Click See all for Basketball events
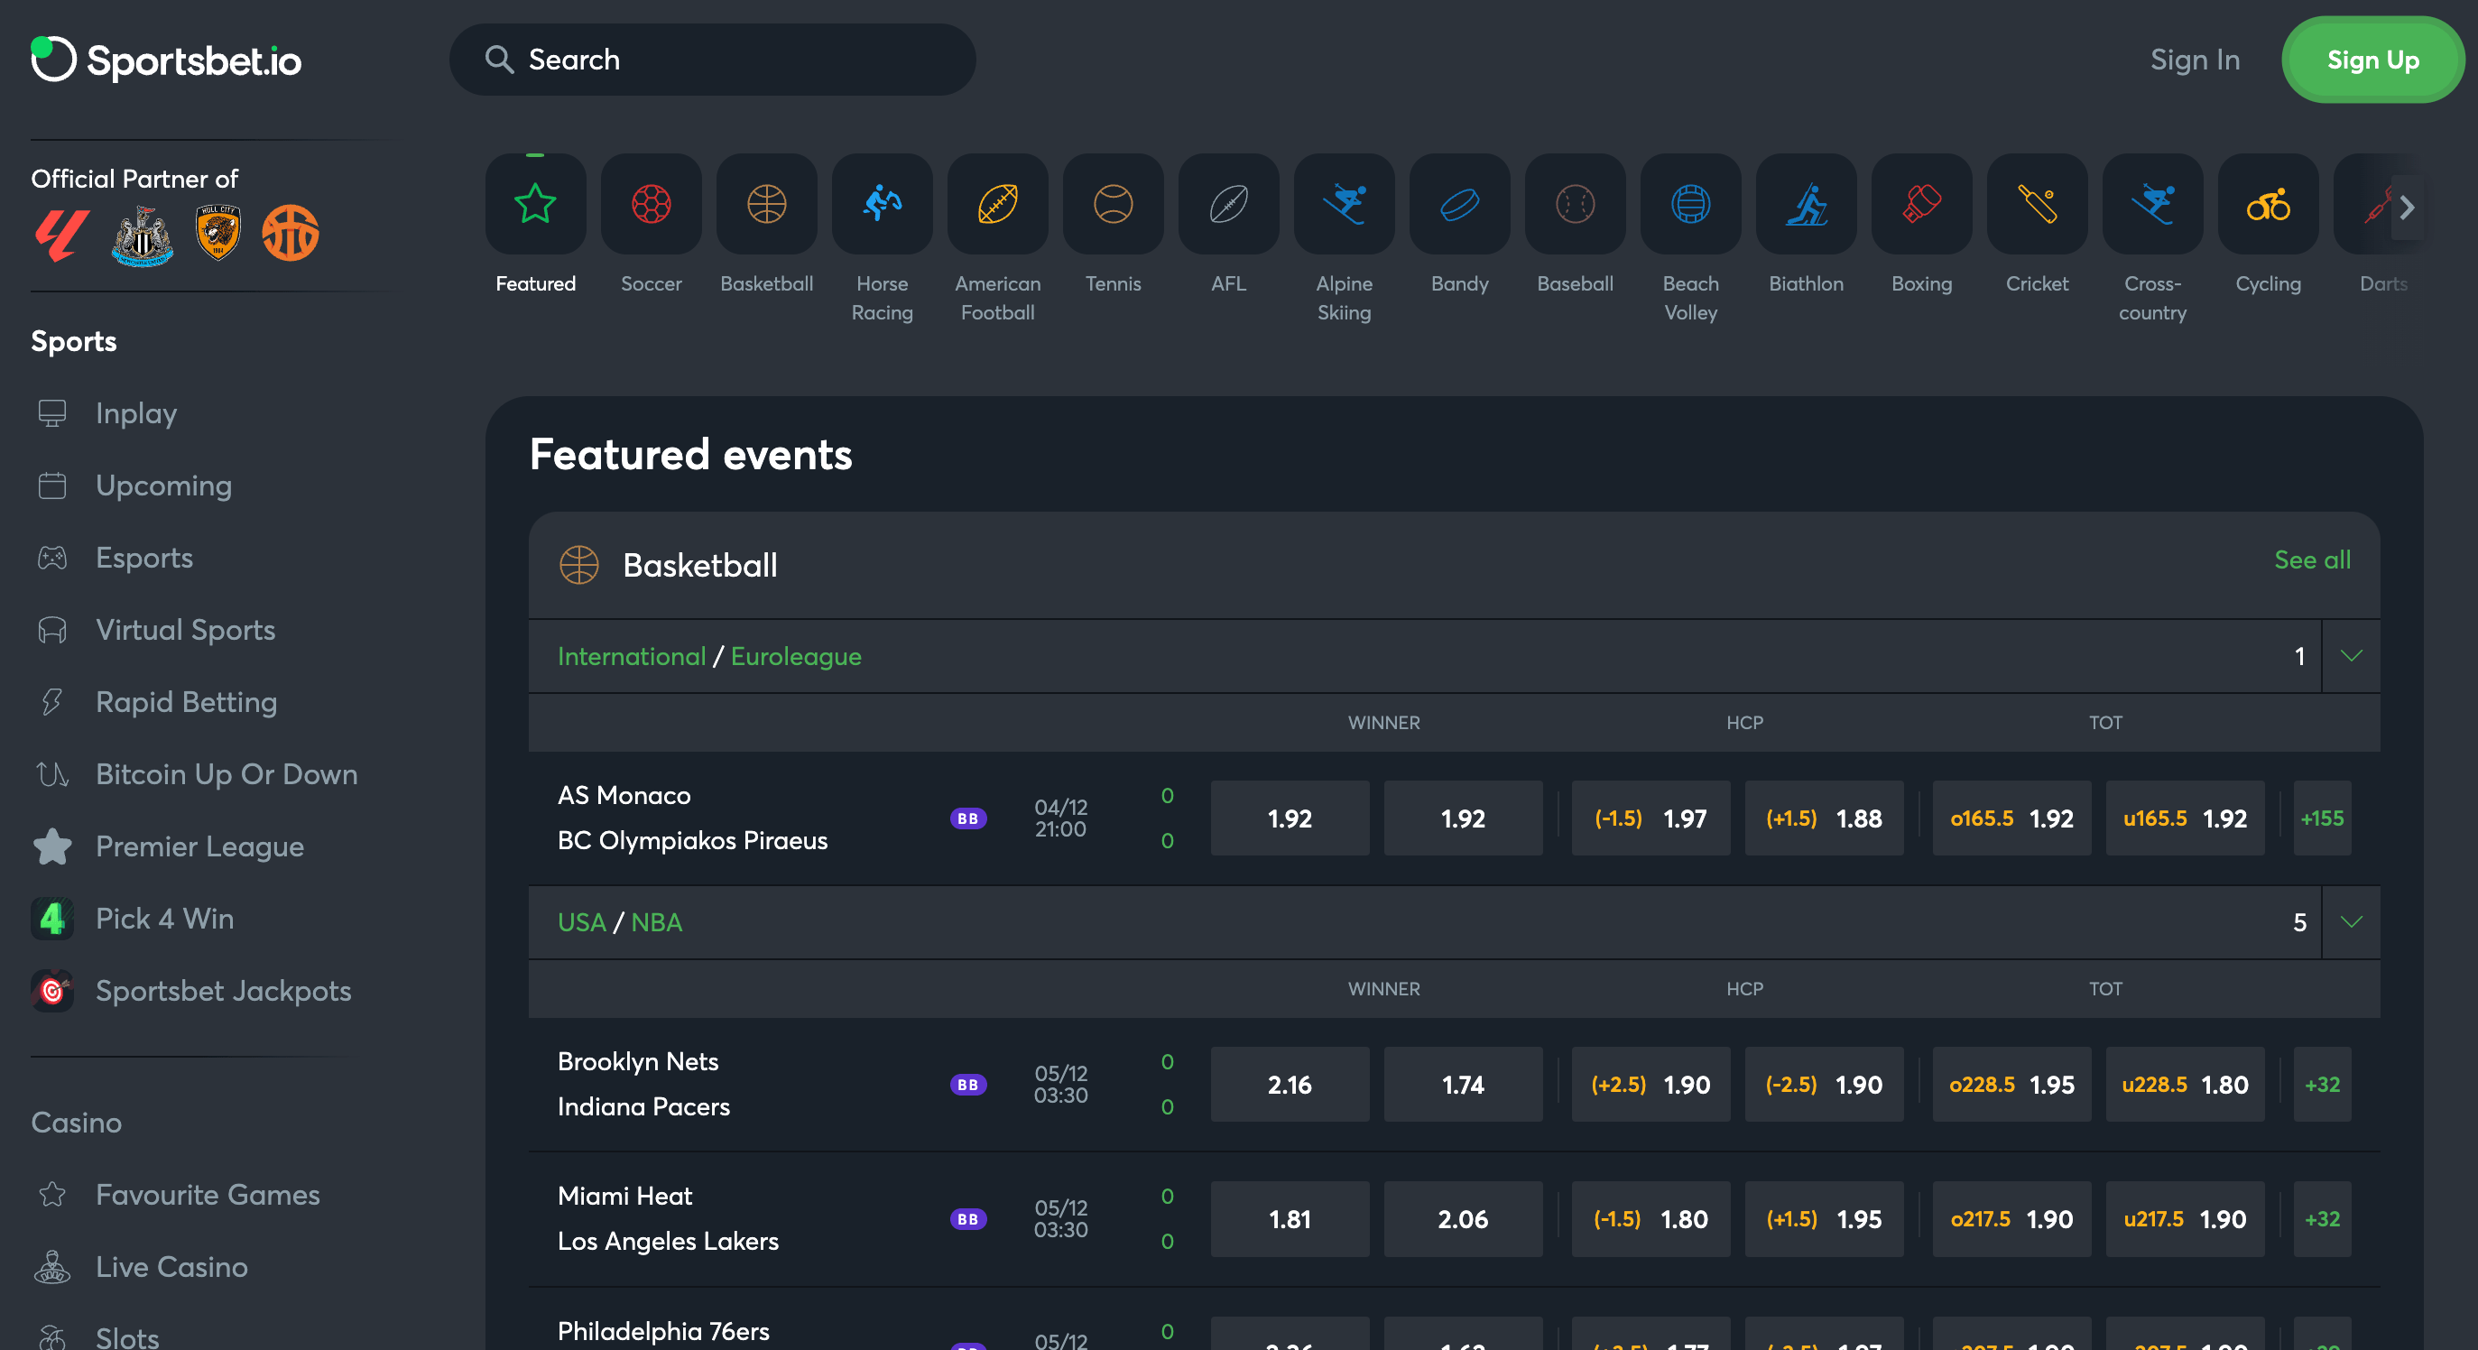Viewport: 2478px width, 1350px height. (2312, 560)
